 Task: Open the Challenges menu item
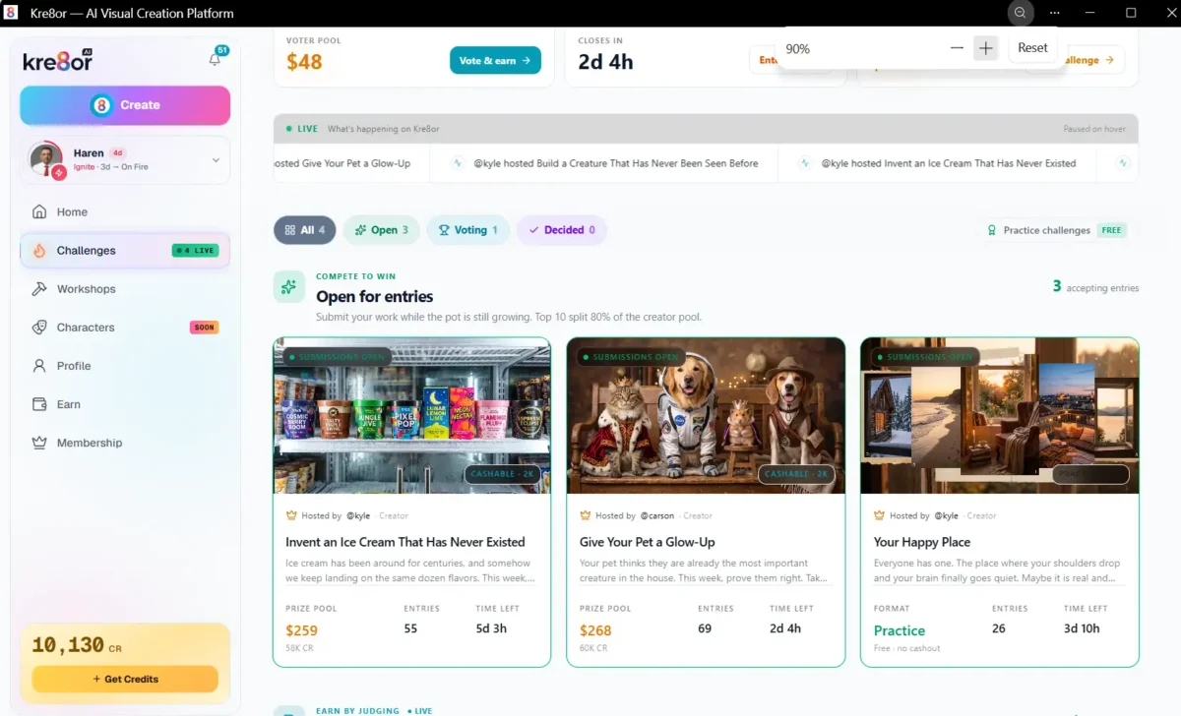(125, 251)
